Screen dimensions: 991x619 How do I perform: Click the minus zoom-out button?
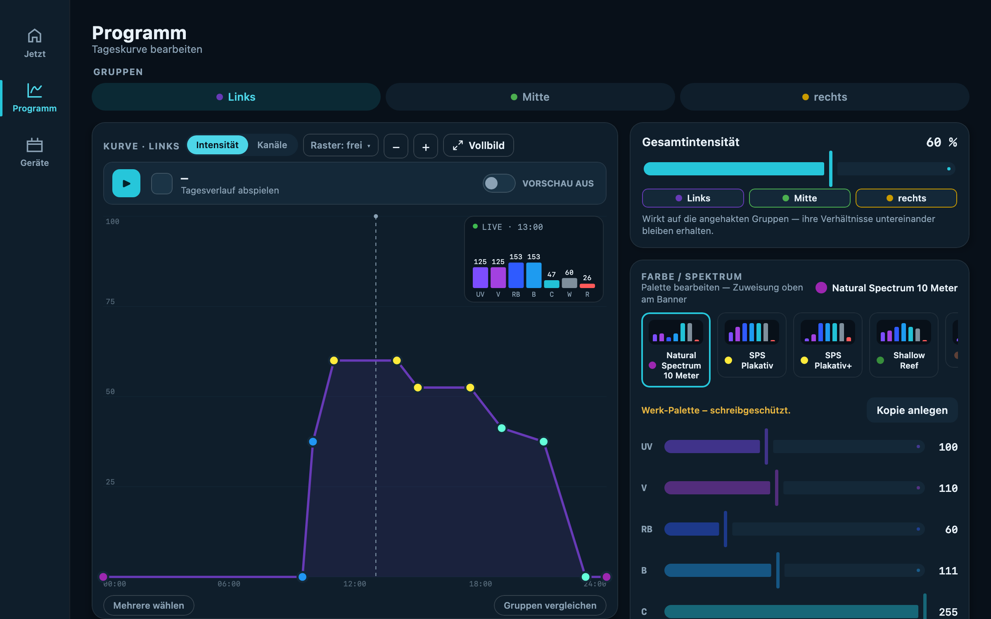click(x=396, y=146)
